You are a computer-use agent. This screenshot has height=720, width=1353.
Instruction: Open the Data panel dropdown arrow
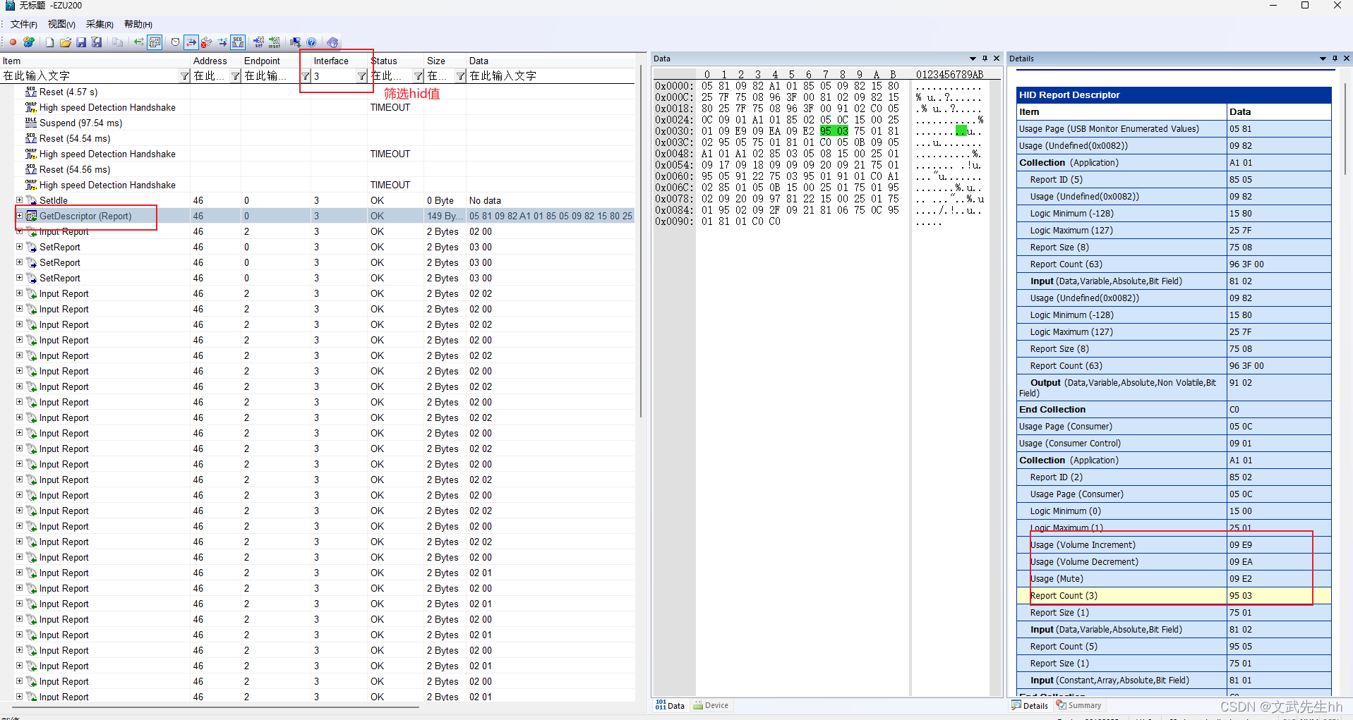coord(973,59)
